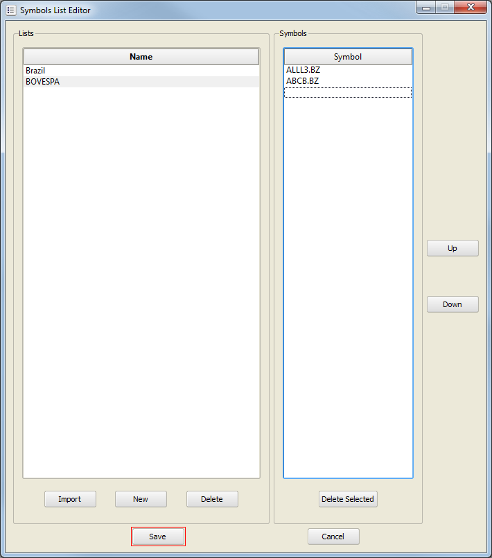Image resolution: width=492 pixels, height=558 pixels.
Task: Minimize the Symbols List Editor window
Action: click(426, 8)
